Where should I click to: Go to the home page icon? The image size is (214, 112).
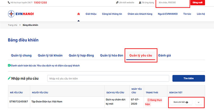[x=79, y=14]
